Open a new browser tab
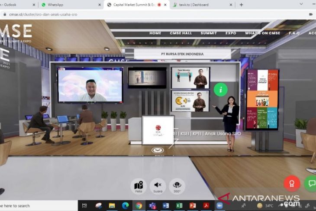 242,5
